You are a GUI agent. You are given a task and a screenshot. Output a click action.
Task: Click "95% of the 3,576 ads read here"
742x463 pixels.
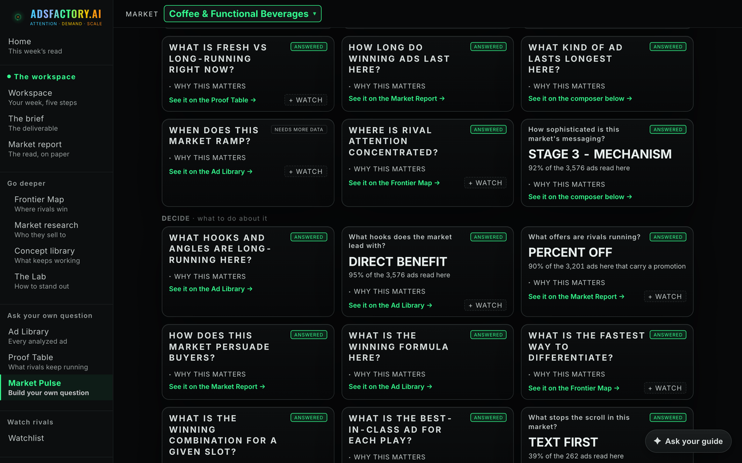pos(399,275)
